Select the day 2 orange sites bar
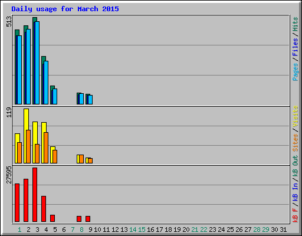 pos(28,146)
